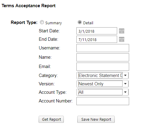Click into the Account Number field
This screenshot has height=130, width=148.
tap(103, 101)
